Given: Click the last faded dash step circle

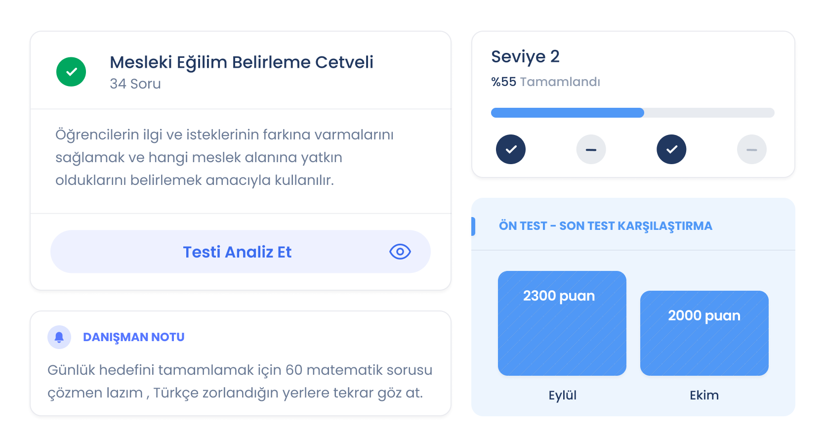Looking at the screenshot, I should point(751,149).
